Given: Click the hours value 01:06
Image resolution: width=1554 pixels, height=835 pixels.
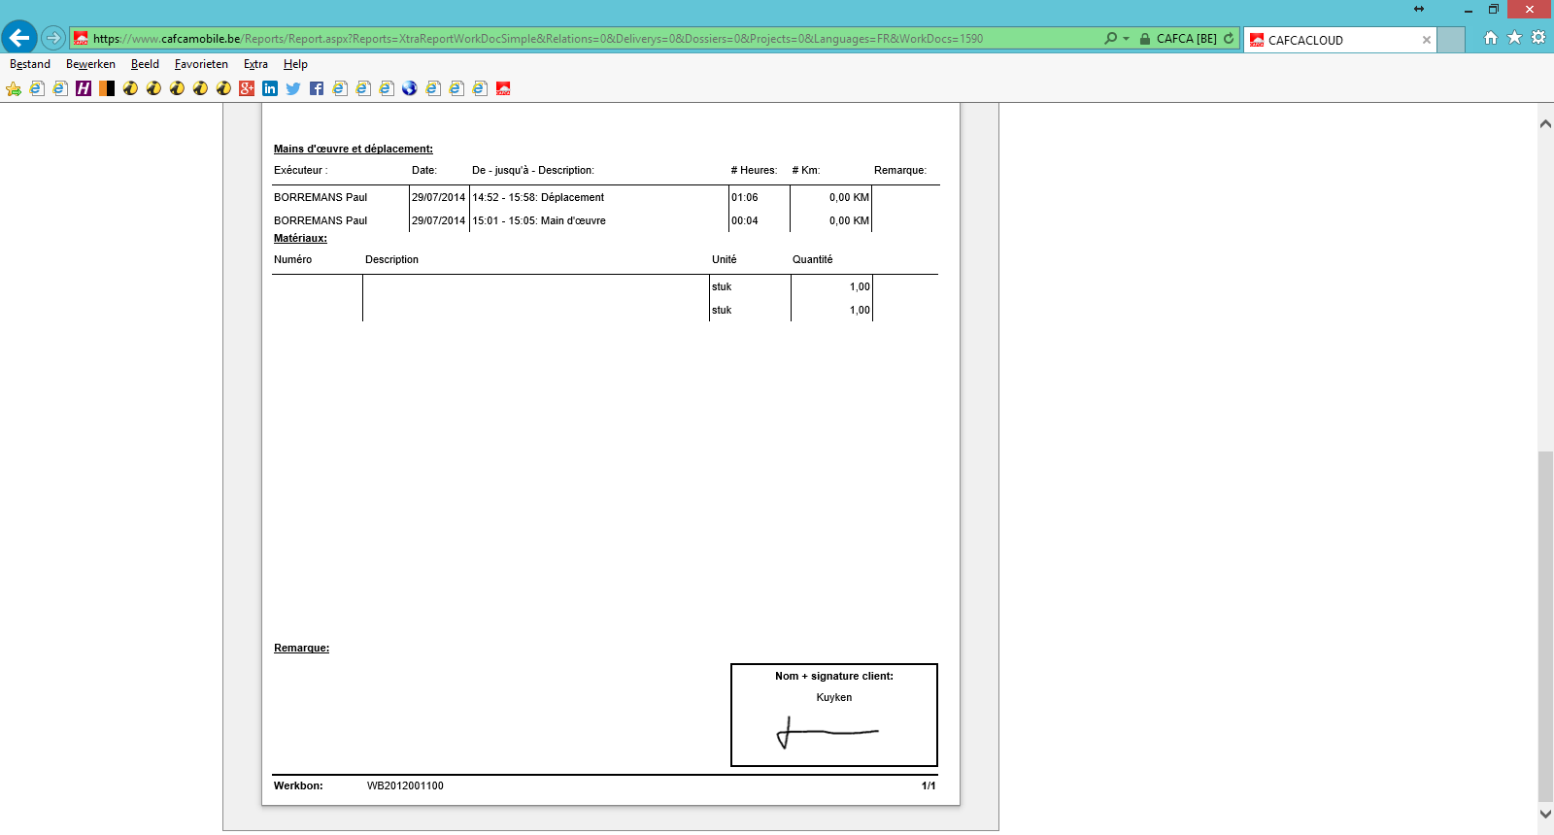Looking at the screenshot, I should [x=745, y=197].
